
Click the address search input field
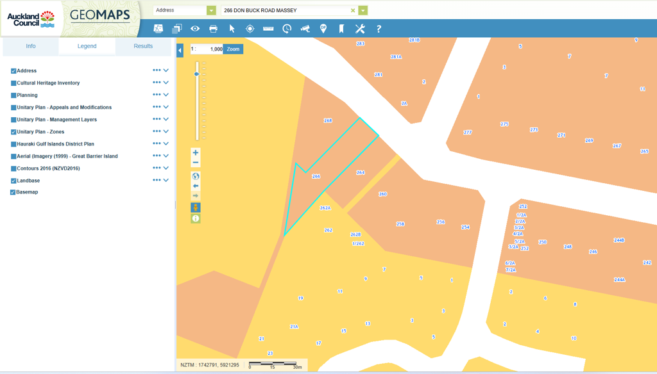click(286, 10)
